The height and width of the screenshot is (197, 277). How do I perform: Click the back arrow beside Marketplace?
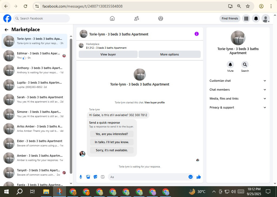[x=6, y=30]
